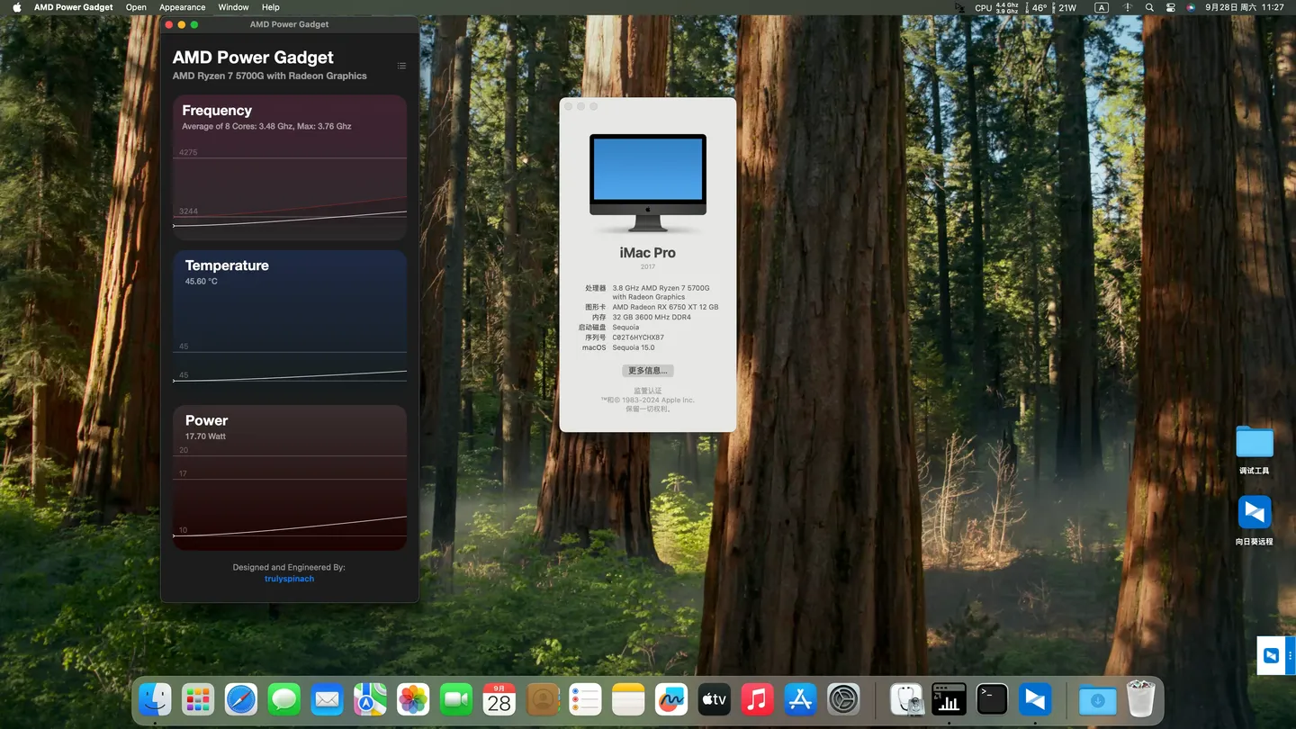Expand the Apple menu
This screenshot has height=729, width=1296.
(x=16, y=7)
